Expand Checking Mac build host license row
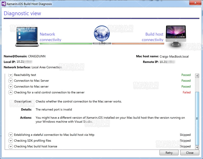This screenshot has height=159, width=203. [11, 147]
